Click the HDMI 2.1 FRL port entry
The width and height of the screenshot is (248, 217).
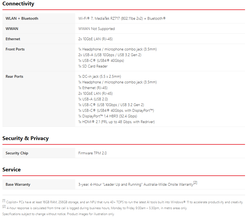[x=116, y=122]
